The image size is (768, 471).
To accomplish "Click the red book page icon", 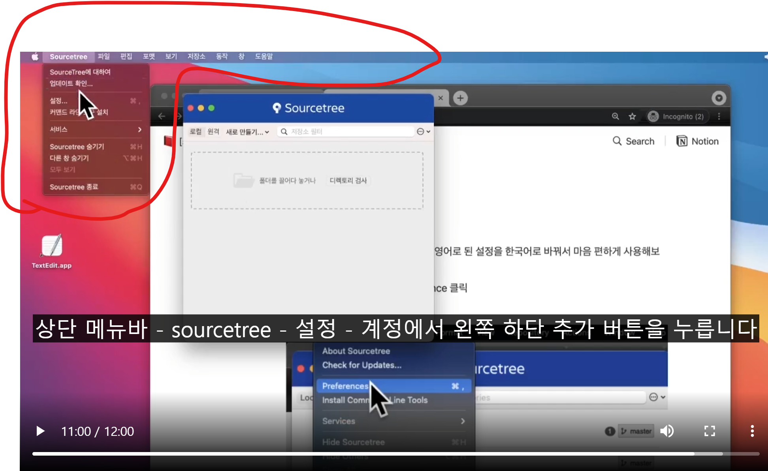I will click(x=169, y=141).
